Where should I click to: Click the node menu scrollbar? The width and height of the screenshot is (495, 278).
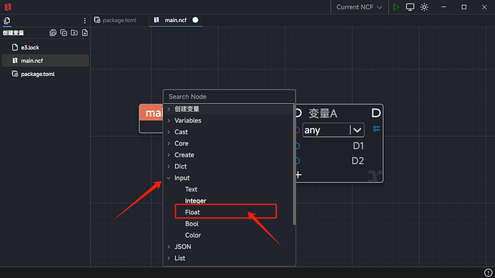(x=294, y=165)
